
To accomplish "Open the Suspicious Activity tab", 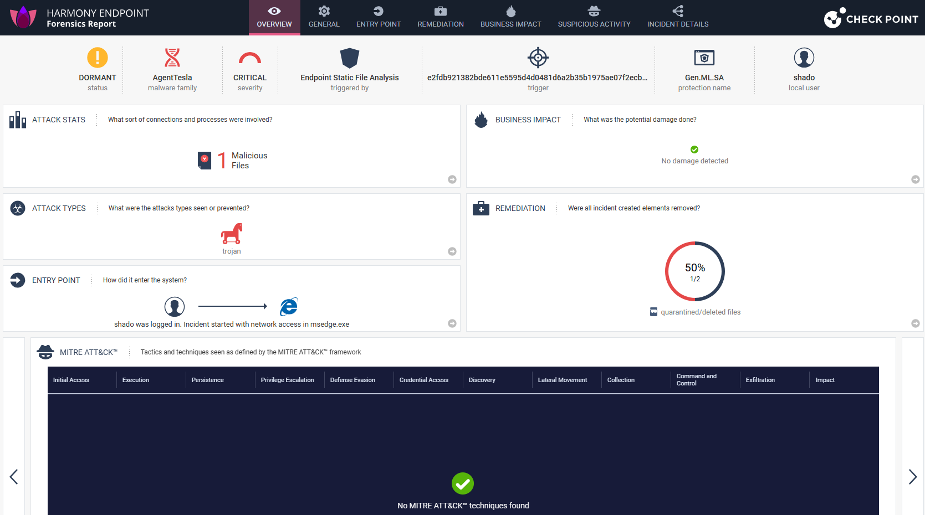I will pos(594,18).
